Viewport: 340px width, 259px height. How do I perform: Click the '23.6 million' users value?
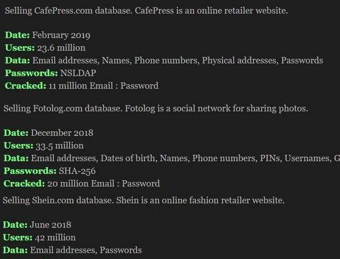coord(61,48)
